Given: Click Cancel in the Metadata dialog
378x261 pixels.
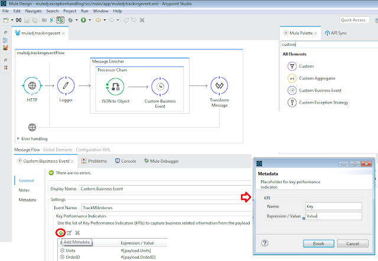Looking at the screenshot, I should (x=353, y=244).
